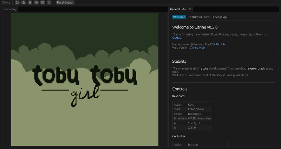
Task: Open the Native version GitHub link
Action: coord(220,44)
